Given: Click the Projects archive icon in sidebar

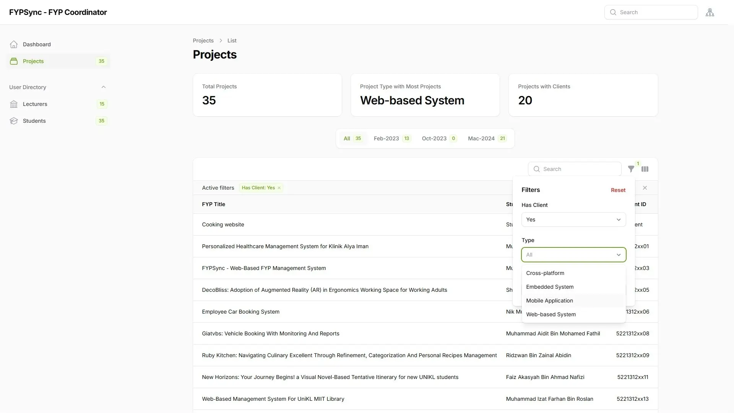Looking at the screenshot, I should 14,61.
